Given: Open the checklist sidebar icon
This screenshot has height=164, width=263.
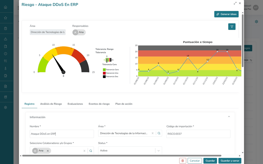Looking at the screenshot, I should (x=6, y=61).
